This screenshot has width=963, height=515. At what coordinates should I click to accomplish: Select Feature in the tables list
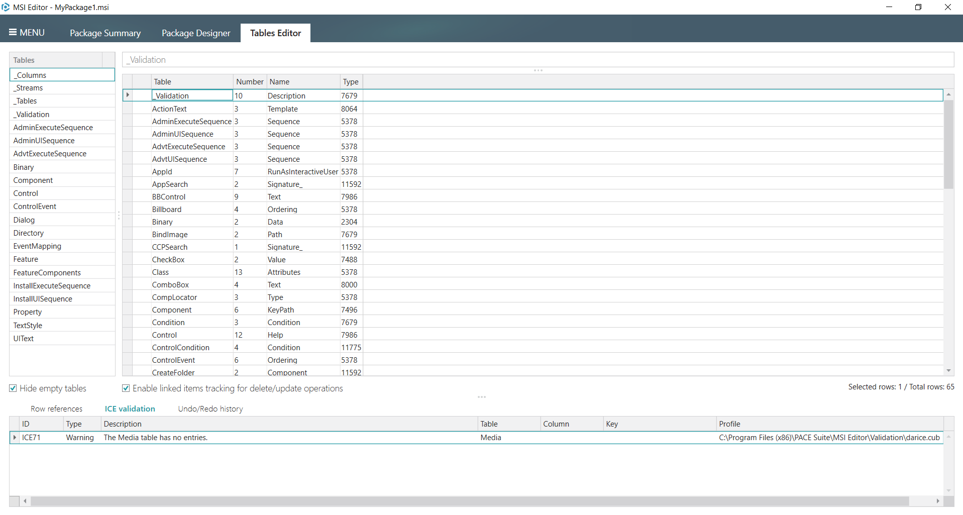[62, 259]
